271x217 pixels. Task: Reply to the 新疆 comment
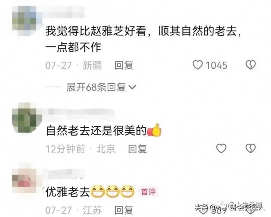coord(124,66)
